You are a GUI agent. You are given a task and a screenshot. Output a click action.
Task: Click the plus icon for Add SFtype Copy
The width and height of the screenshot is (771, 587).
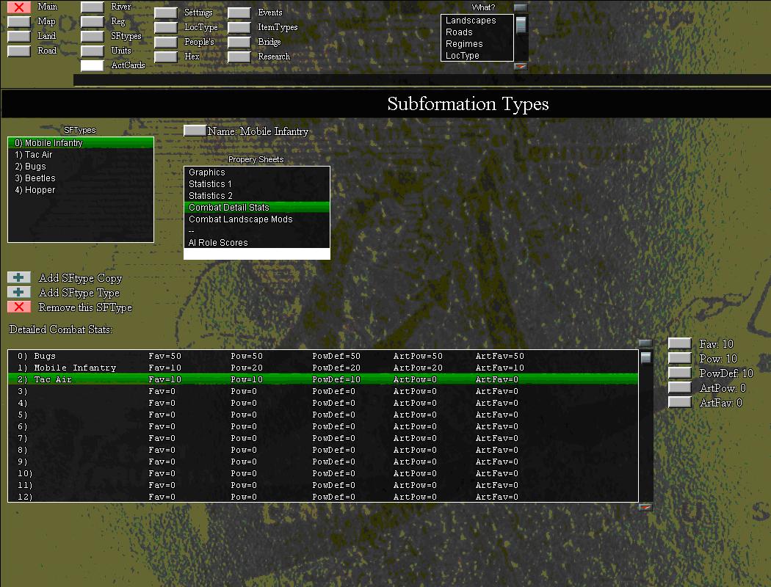click(x=19, y=277)
